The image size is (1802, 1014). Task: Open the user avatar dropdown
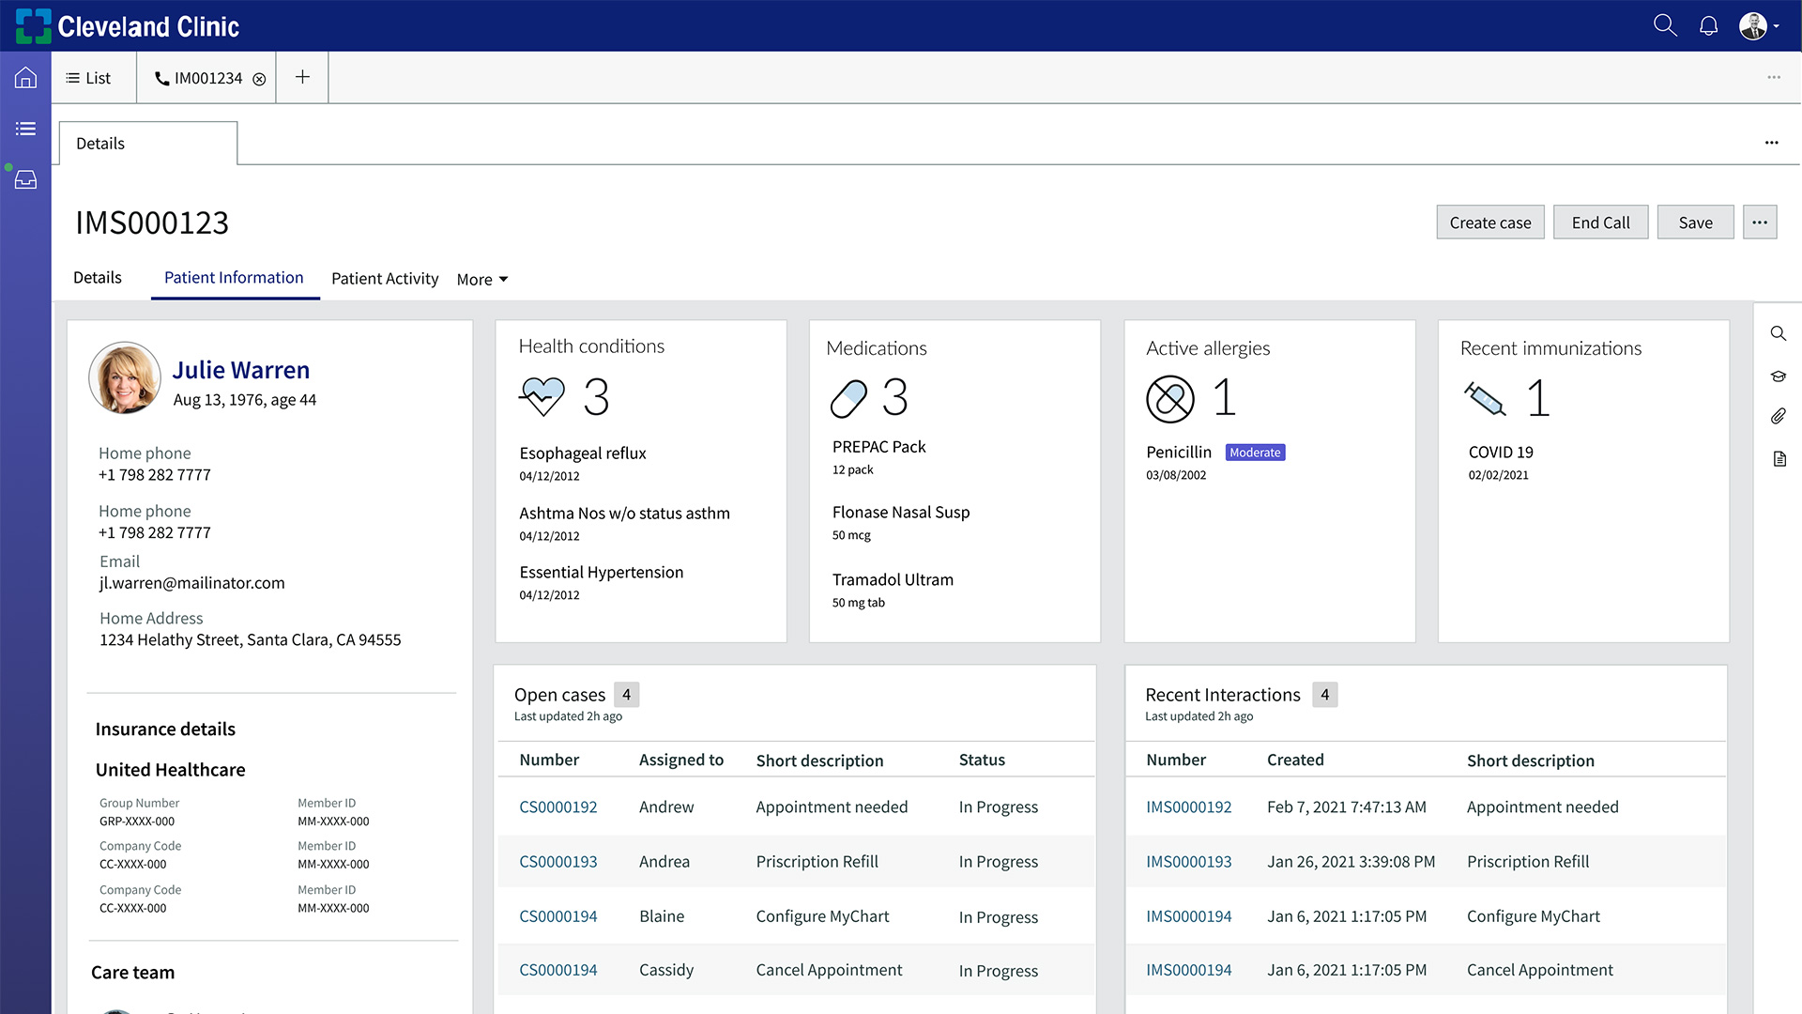tap(1759, 25)
